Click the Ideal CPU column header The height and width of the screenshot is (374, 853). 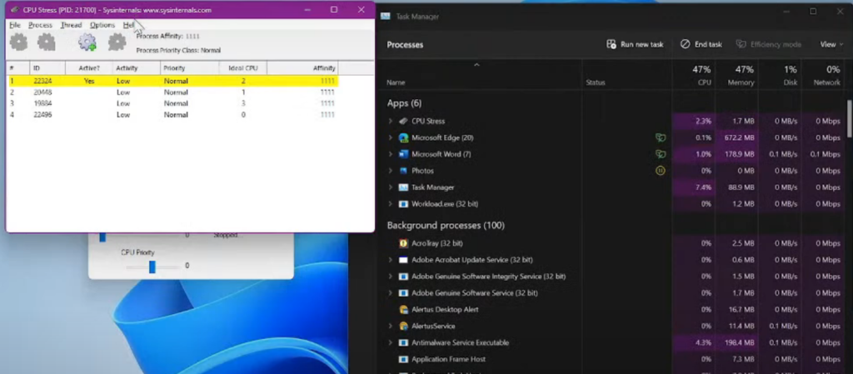(x=242, y=68)
